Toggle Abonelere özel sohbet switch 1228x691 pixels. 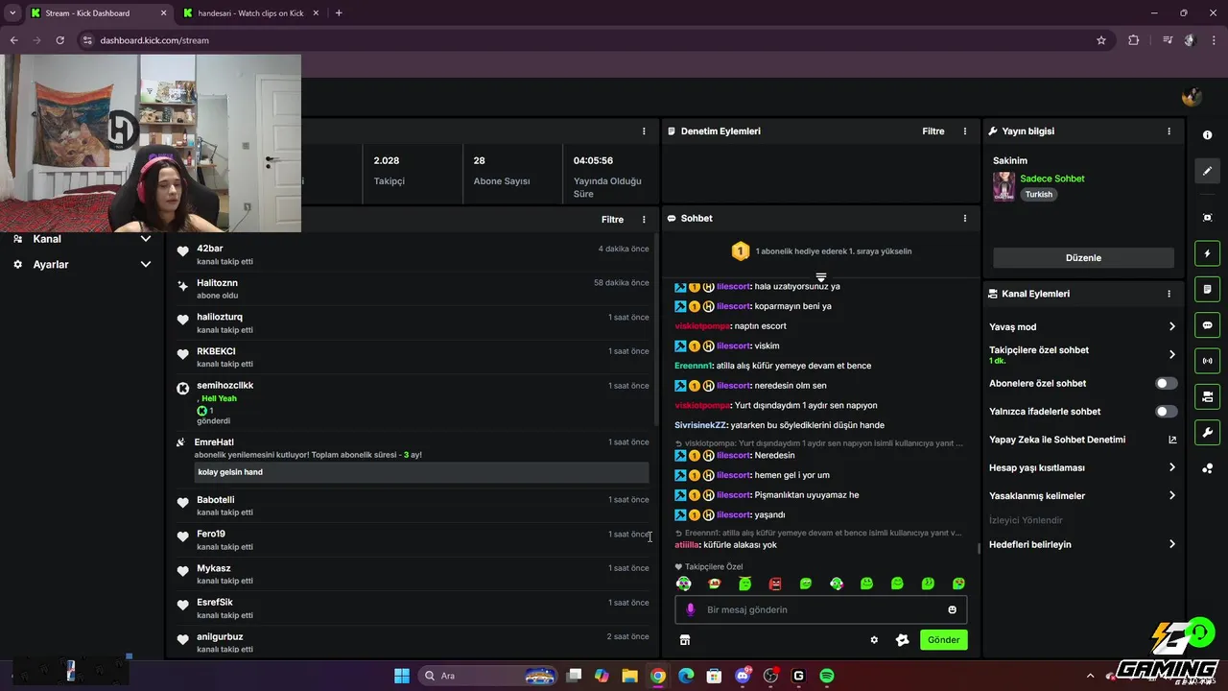pos(1166,384)
